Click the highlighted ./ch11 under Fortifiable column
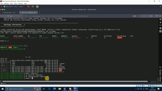The image size is (162, 91). coord(119,38)
